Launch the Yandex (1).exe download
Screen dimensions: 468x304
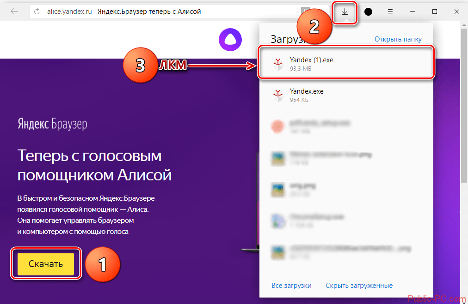(346, 62)
